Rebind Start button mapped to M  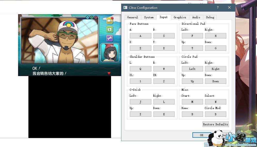192,102
